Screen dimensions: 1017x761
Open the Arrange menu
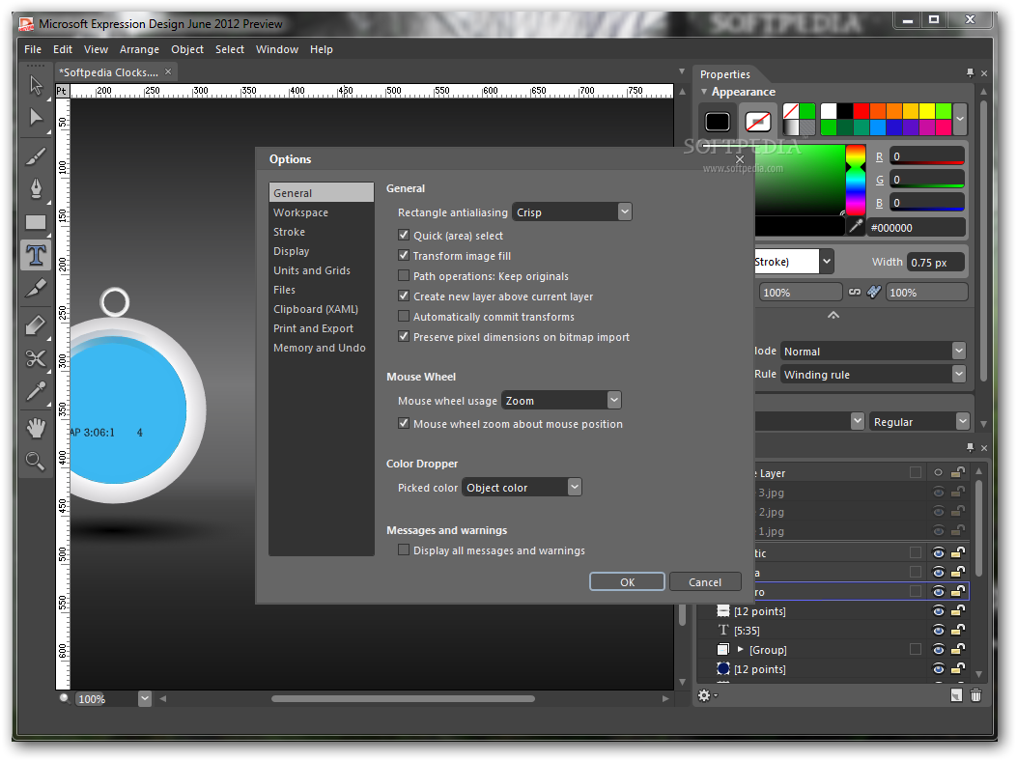[x=139, y=49]
